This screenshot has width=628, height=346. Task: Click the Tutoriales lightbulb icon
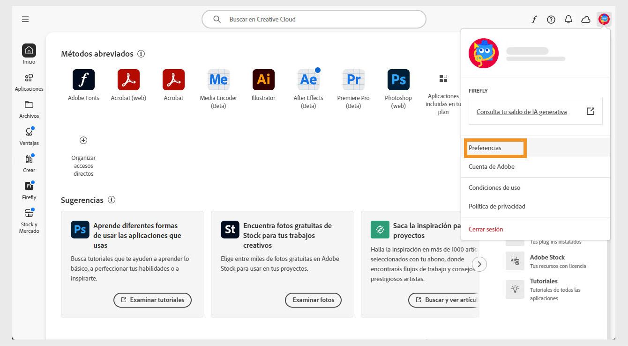[515, 289]
